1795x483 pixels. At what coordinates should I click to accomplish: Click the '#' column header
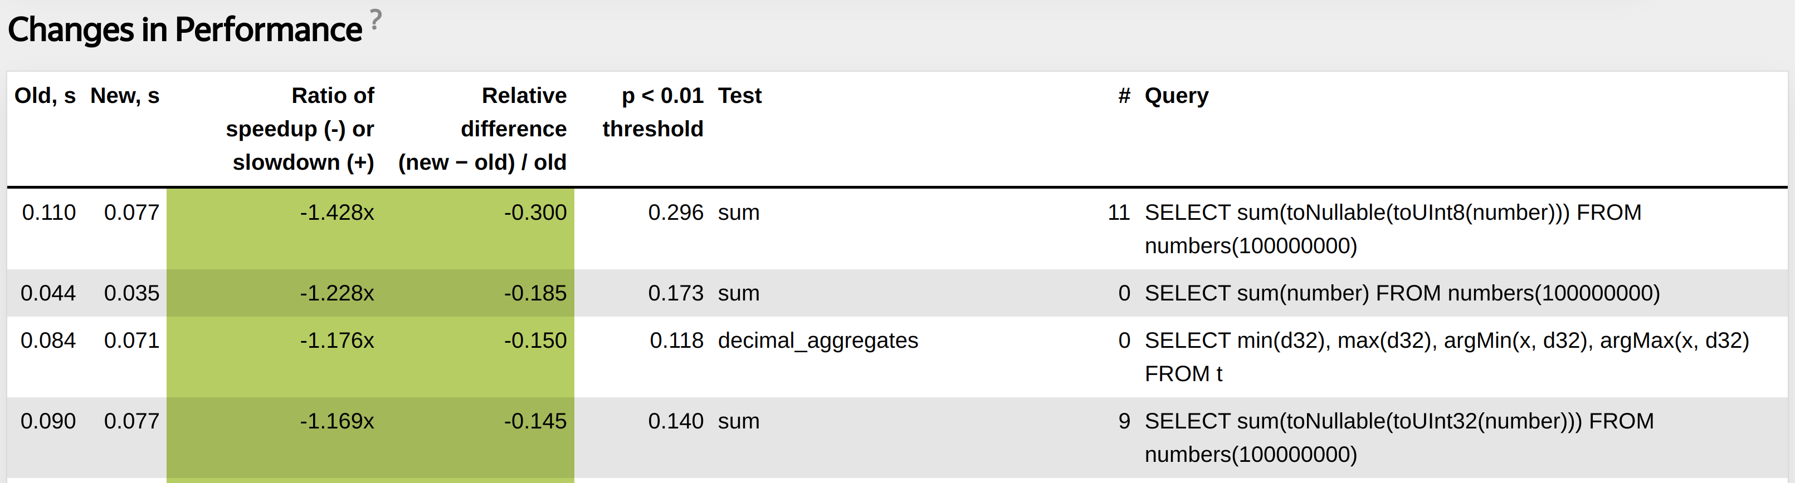pos(1124,96)
